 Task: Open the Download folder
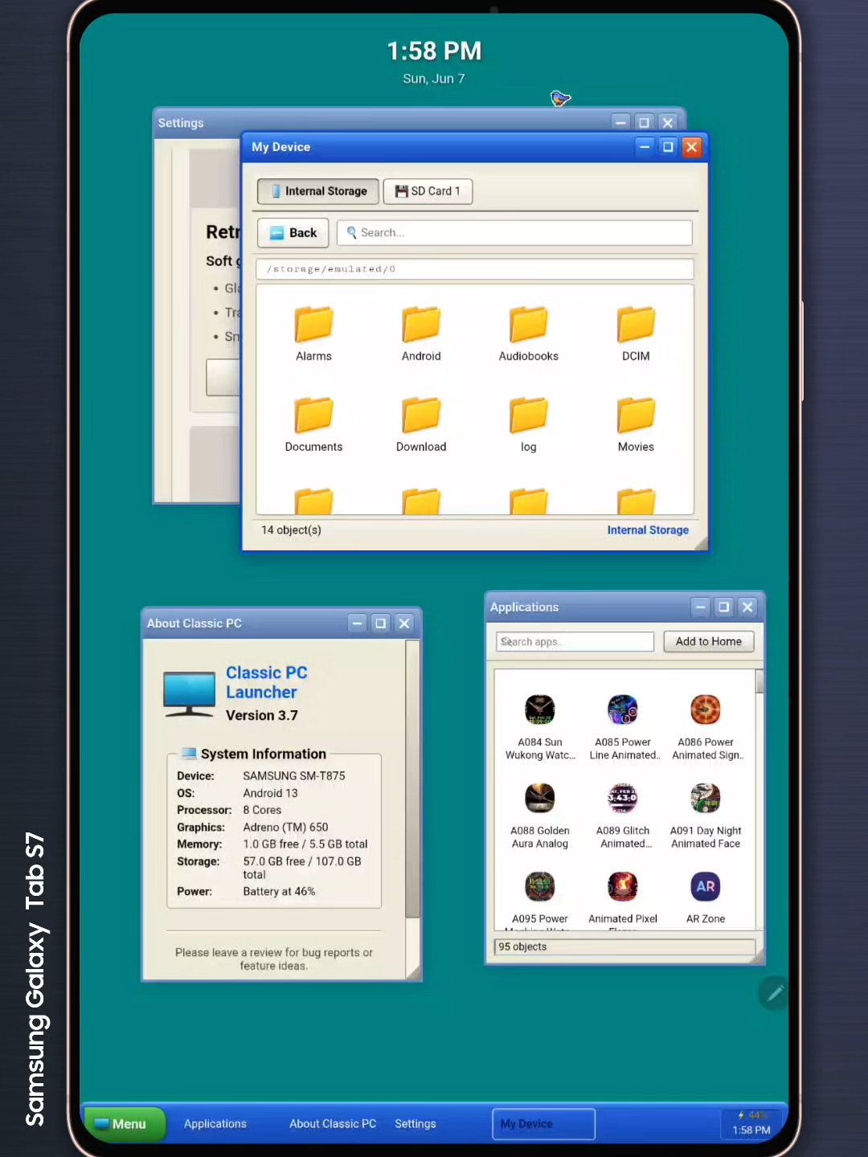(421, 415)
